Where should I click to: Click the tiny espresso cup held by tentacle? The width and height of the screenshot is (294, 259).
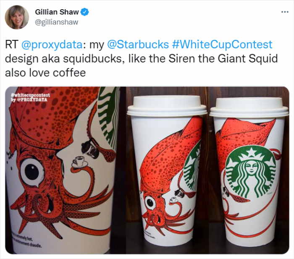click(x=79, y=162)
